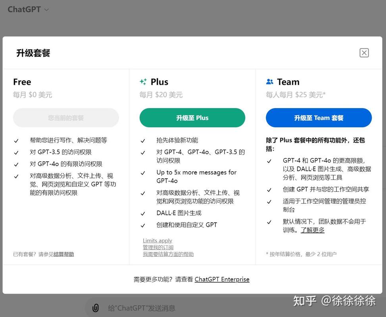Screen dimensions: 386x317
Task: Click the disabled current plan button
Action: tap(66, 118)
